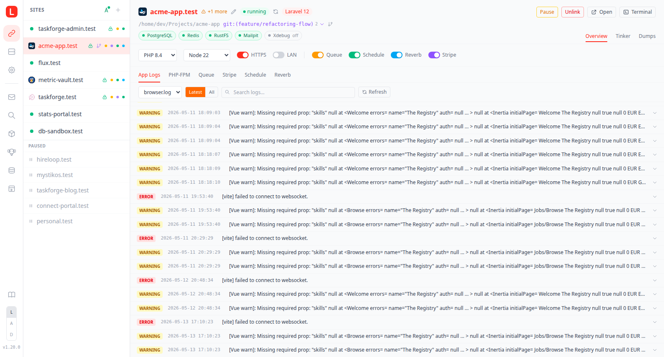The height and width of the screenshot is (357, 664).
Task: Switch to the PHP-FPM logs tab
Action: click(179, 75)
